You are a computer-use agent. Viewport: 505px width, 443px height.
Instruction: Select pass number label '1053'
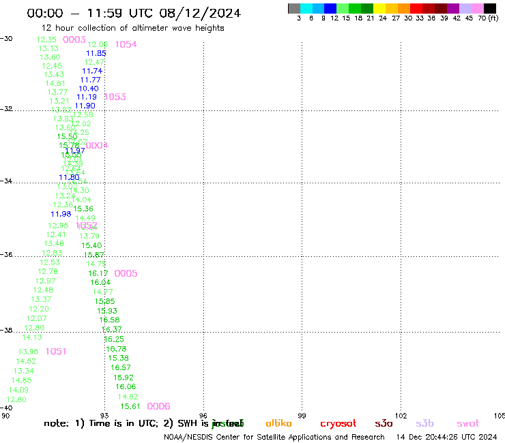(x=115, y=97)
